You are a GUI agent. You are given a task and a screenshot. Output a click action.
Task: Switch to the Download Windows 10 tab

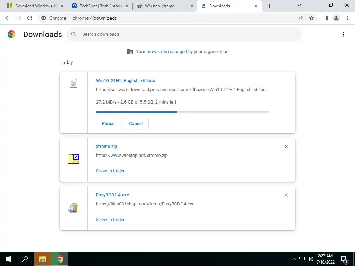(x=35, y=6)
